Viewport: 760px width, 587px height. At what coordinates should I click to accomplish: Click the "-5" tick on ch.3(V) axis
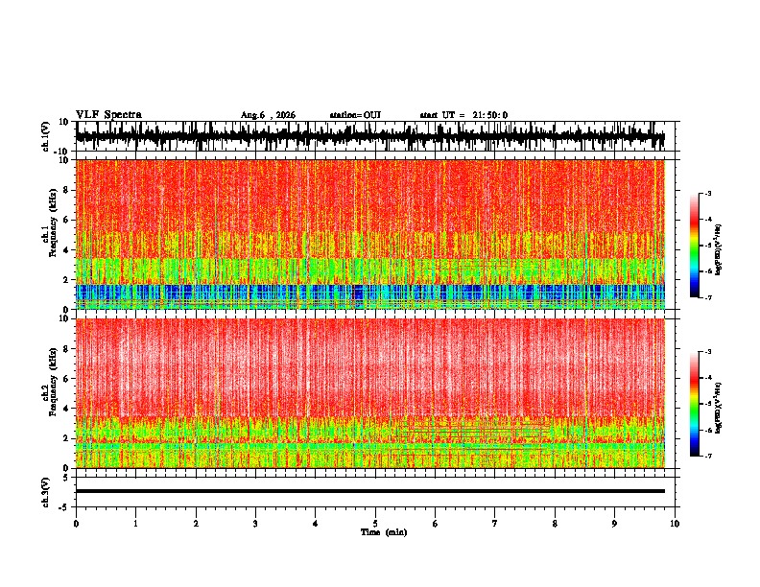(x=64, y=507)
